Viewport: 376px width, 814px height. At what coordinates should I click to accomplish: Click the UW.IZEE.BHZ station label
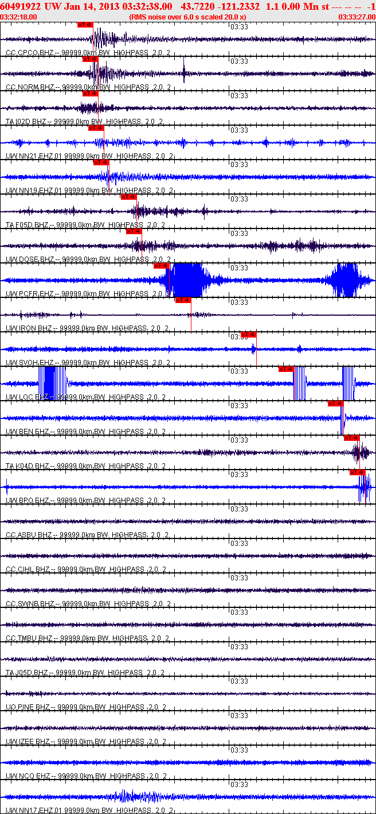pyautogui.click(x=28, y=742)
